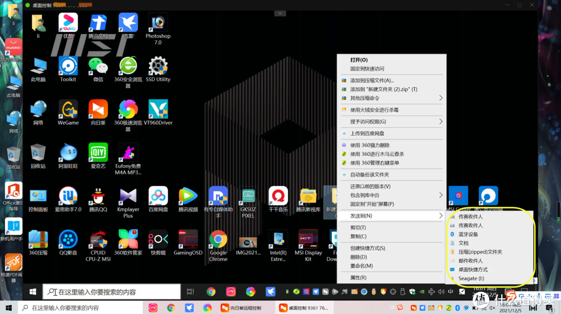561x314 pixels.
Task: Choose 重命名(M) in context menu
Action: [x=392, y=266]
